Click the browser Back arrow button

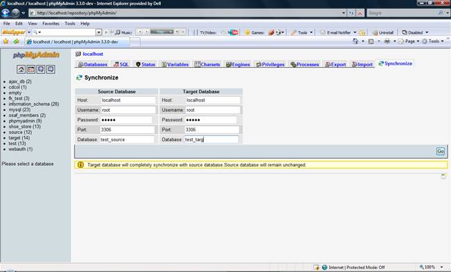tap(6, 13)
